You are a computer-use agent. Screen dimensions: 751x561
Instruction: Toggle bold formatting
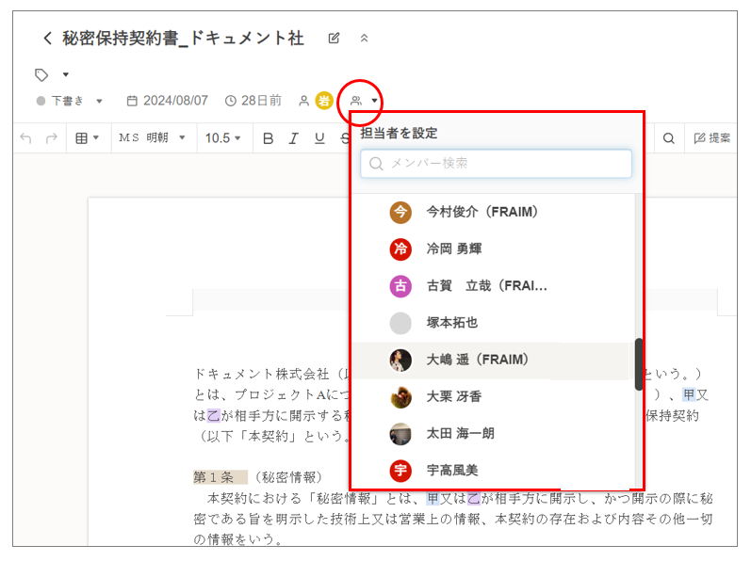(268, 138)
